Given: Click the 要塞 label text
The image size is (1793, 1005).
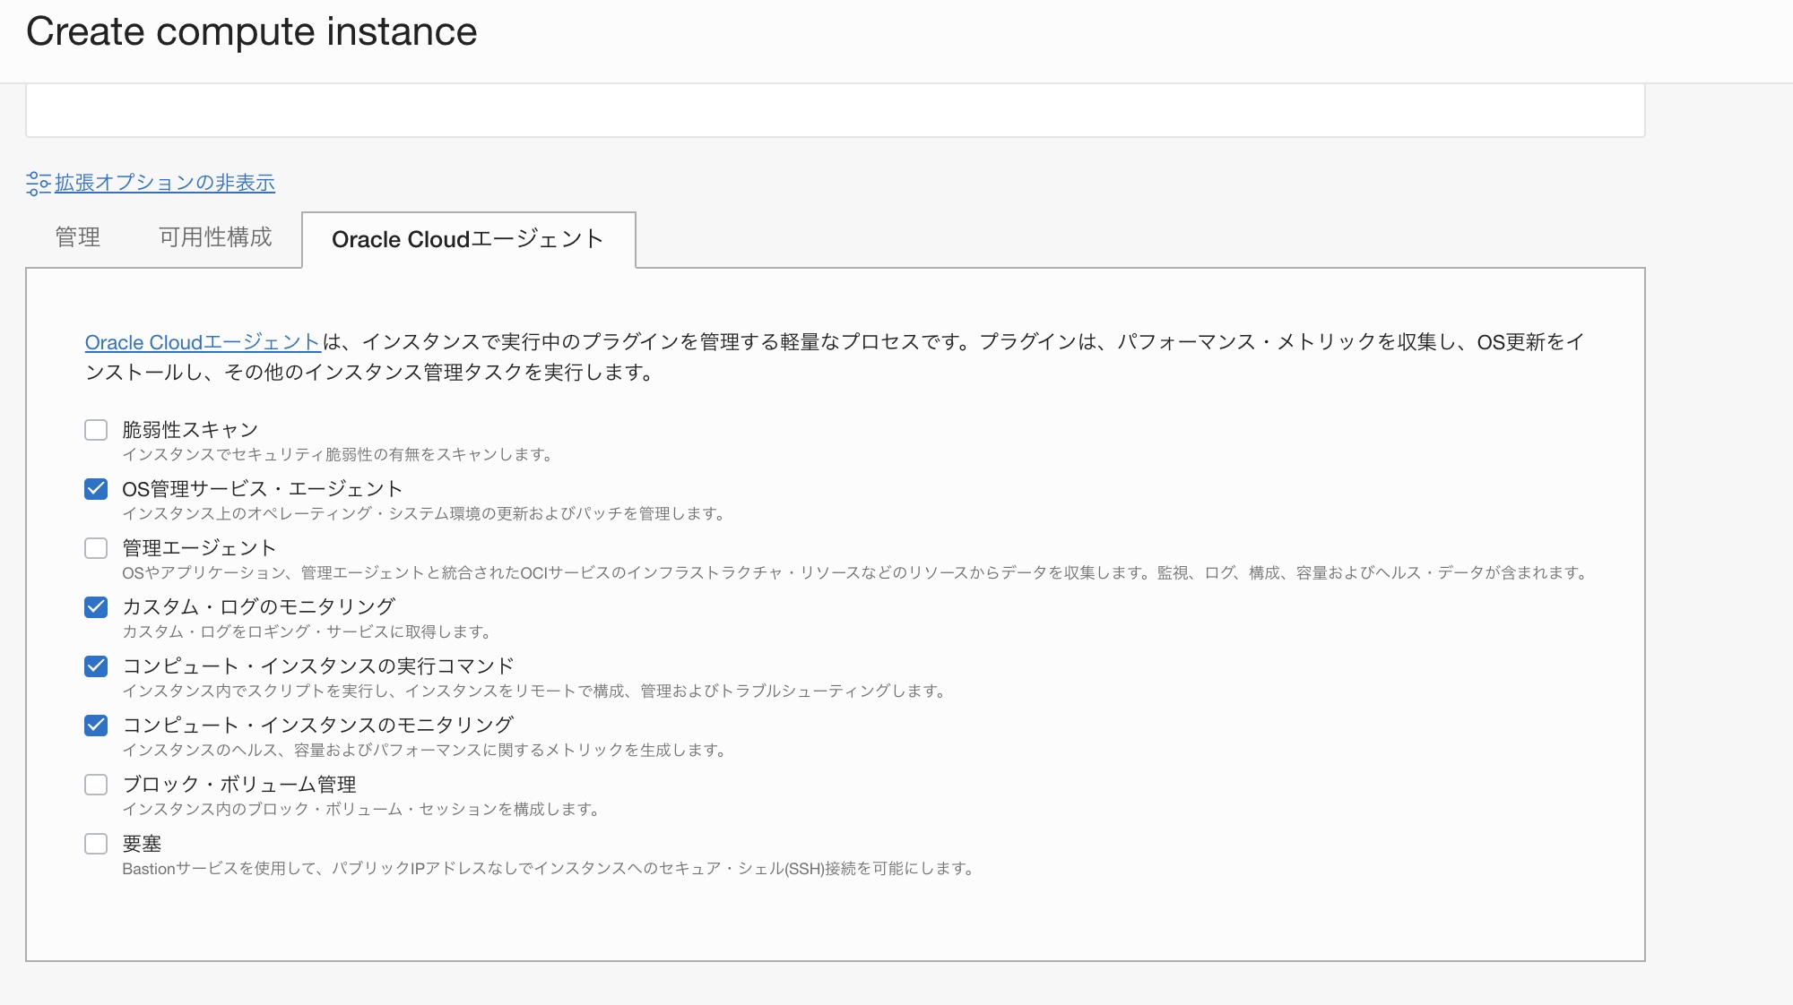Looking at the screenshot, I should pyautogui.click(x=142, y=844).
